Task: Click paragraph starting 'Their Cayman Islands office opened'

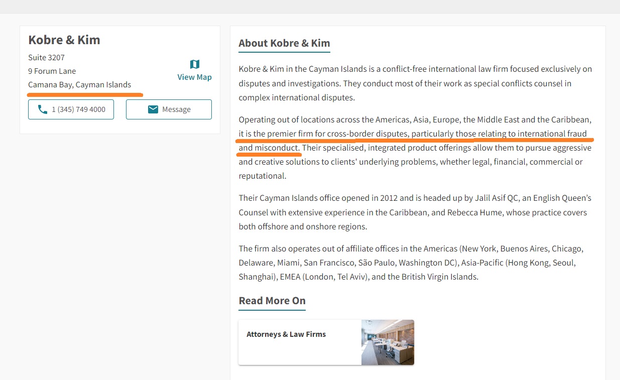Action: click(x=415, y=212)
